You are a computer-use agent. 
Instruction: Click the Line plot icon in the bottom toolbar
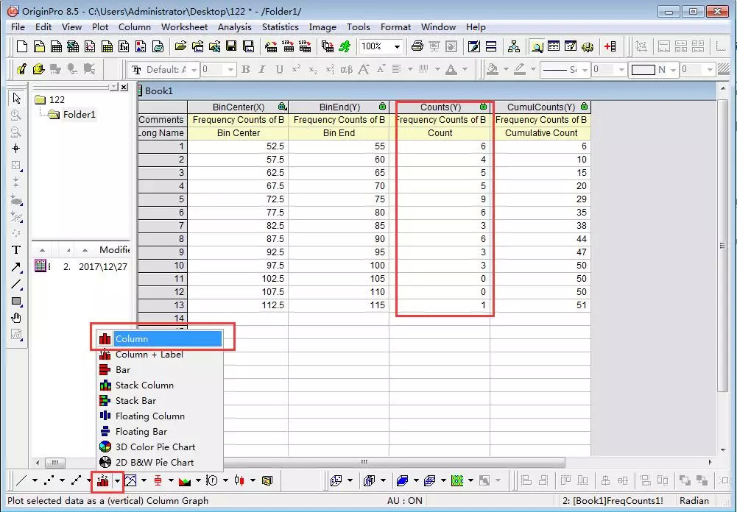(x=21, y=480)
